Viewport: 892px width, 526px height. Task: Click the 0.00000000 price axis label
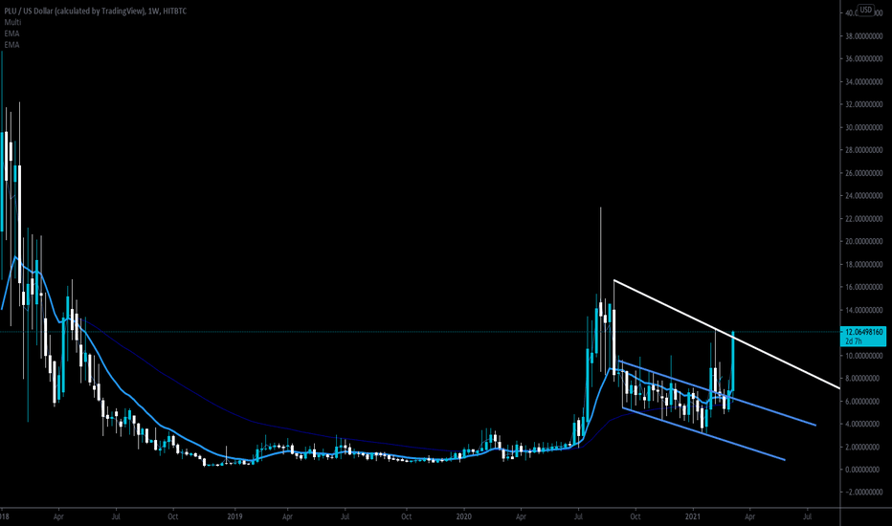(x=864, y=470)
